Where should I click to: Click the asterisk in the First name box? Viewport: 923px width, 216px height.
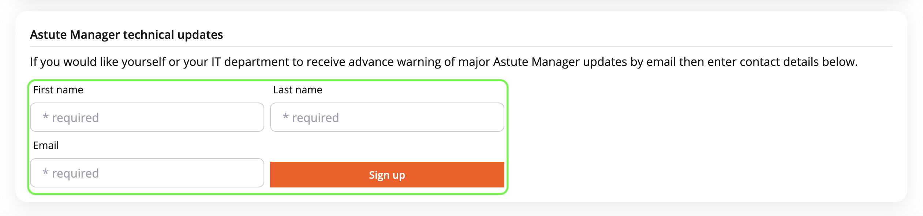pyautogui.click(x=45, y=117)
